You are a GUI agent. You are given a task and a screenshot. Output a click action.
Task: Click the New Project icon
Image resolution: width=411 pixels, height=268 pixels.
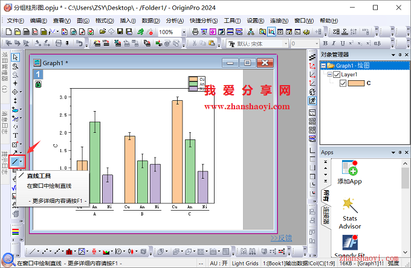click(x=8, y=32)
